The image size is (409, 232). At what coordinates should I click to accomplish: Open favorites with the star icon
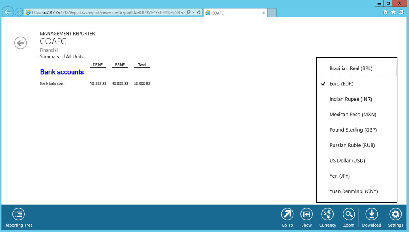click(x=393, y=12)
